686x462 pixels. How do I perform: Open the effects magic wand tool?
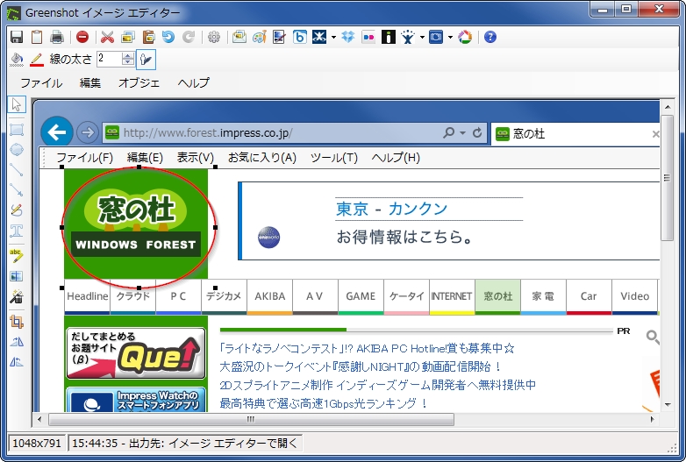(17, 296)
